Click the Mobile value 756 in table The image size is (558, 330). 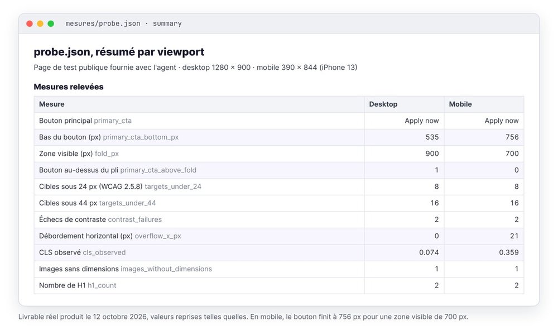512,137
